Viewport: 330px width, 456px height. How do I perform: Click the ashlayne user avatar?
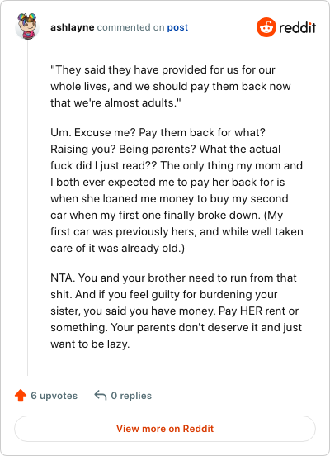27,26
